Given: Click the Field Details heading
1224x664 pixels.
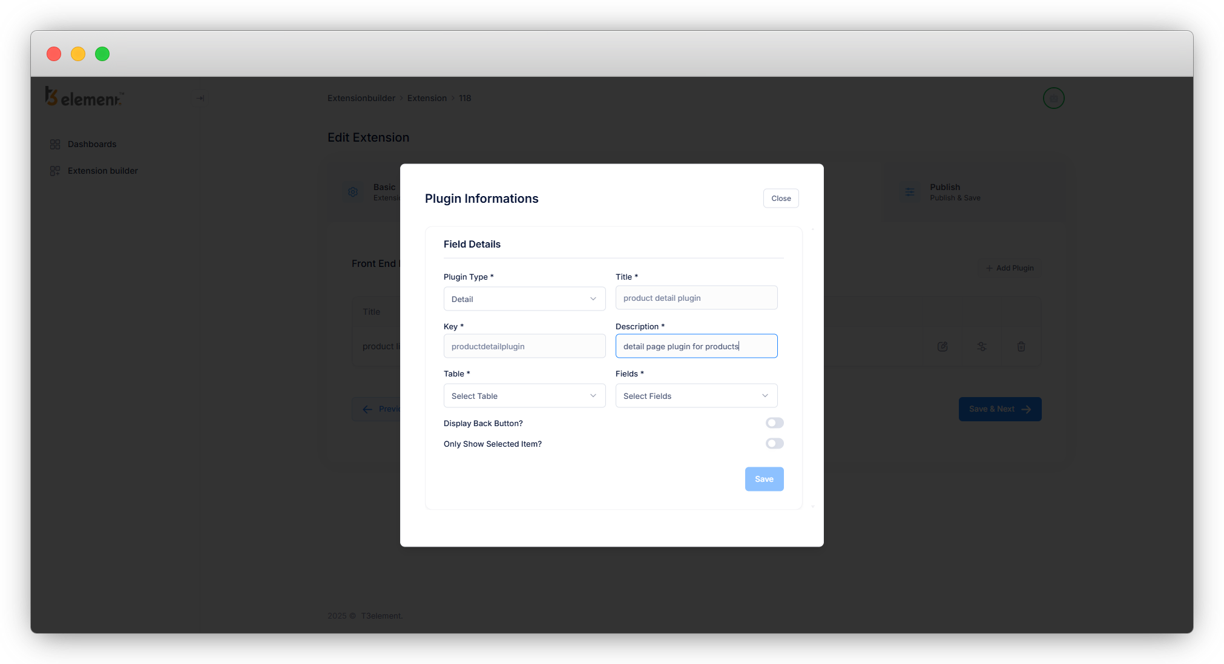Looking at the screenshot, I should (x=472, y=244).
